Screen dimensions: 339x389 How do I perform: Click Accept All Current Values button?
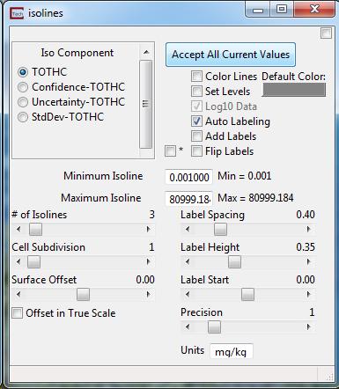click(231, 55)
